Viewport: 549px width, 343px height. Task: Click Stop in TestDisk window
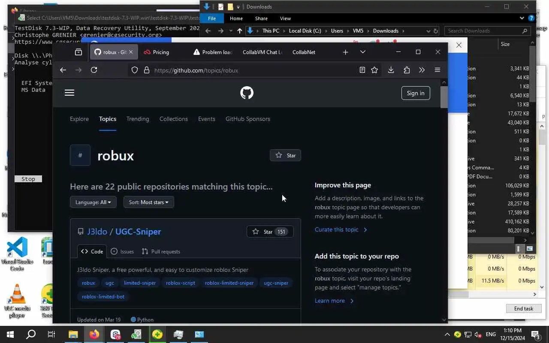28,179
